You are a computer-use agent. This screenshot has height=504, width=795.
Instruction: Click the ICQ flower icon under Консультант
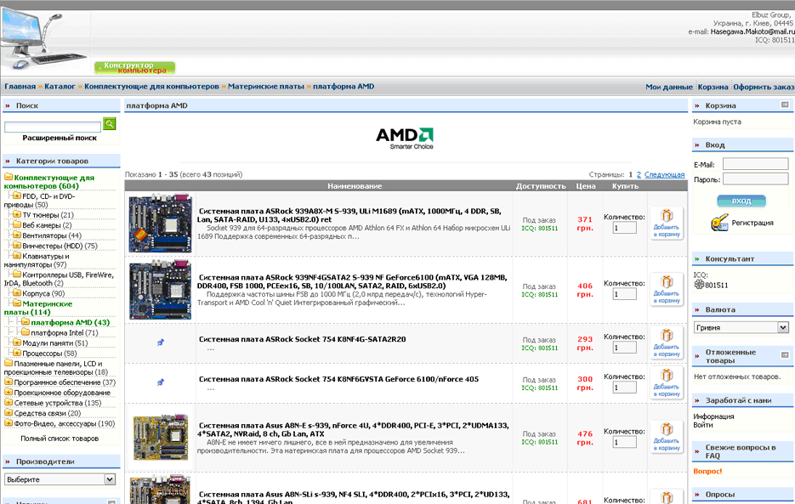(699, 286)
